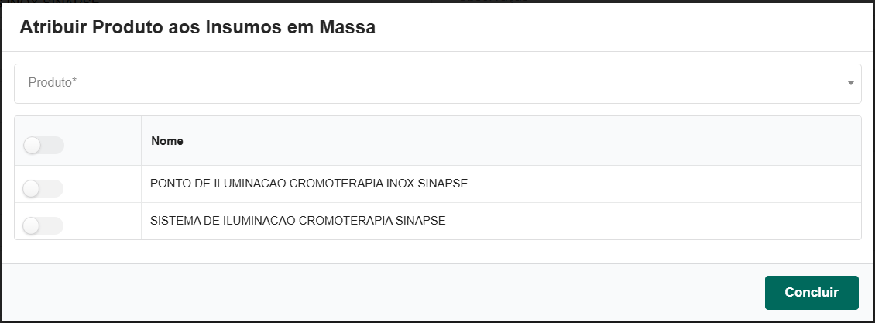Click the word CROMOTERAPIA in the second row
This screenshot has width=875, height=323.
(x=345, y=221)
